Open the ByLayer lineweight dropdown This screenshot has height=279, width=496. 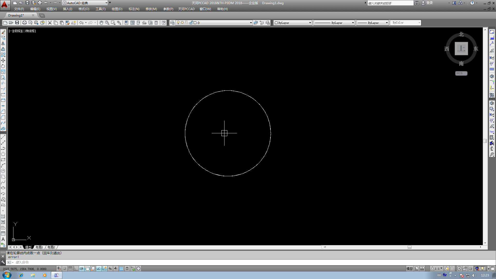click(373, 23)
